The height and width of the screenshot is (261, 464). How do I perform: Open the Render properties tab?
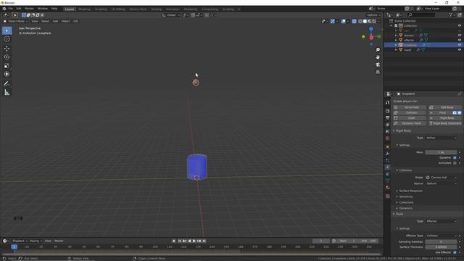[x=388, y=111]
